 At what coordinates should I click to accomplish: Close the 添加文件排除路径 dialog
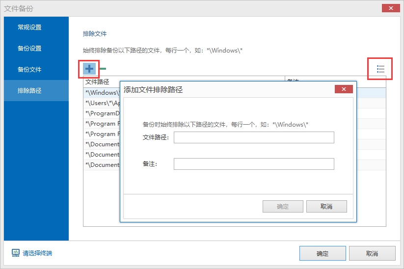(344, 89)
